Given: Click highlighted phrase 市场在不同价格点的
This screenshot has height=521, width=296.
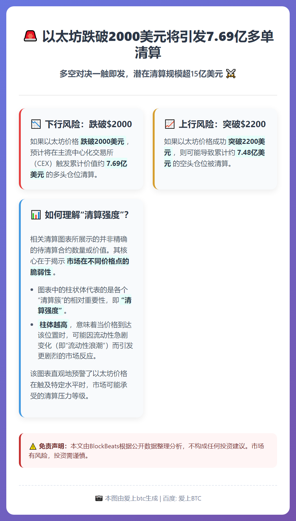Looking at the screenshot, I should click(98, 261).
